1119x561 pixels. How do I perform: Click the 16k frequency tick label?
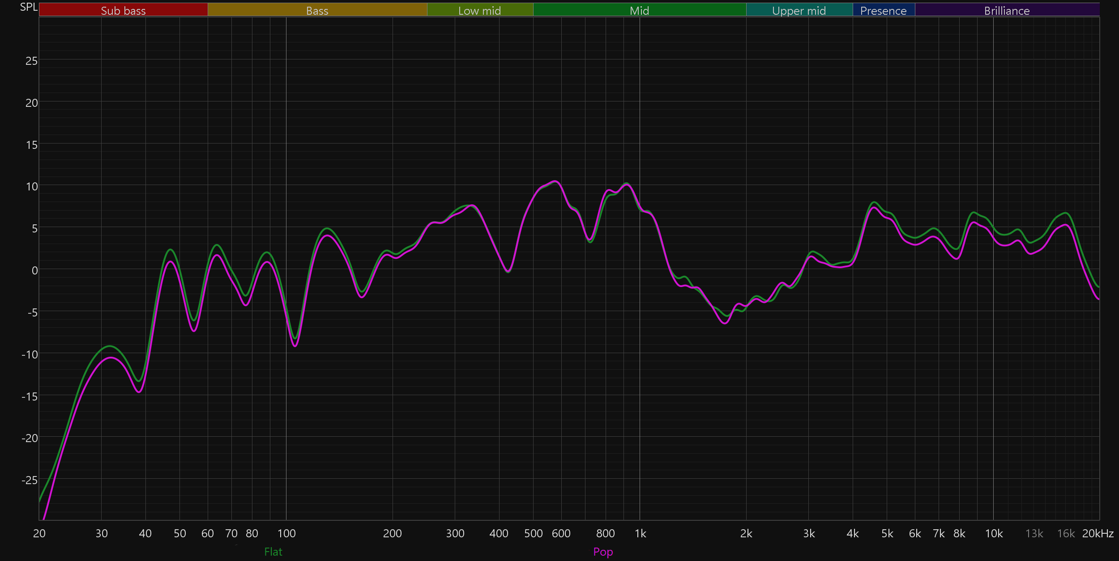click(x=1066, y=533)
